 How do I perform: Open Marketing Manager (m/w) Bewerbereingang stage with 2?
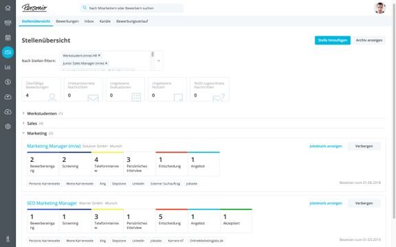click(43, 164)
